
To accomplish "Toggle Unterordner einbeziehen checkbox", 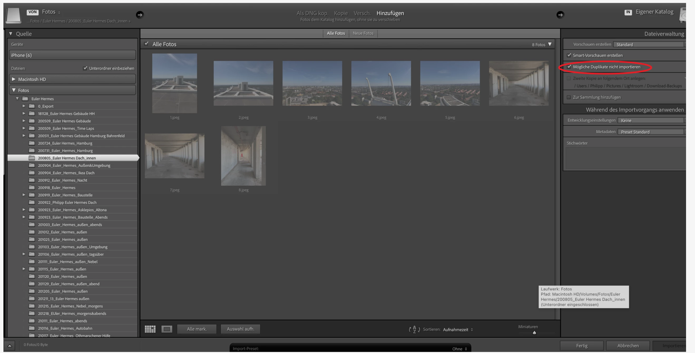I will pos(85,68).
